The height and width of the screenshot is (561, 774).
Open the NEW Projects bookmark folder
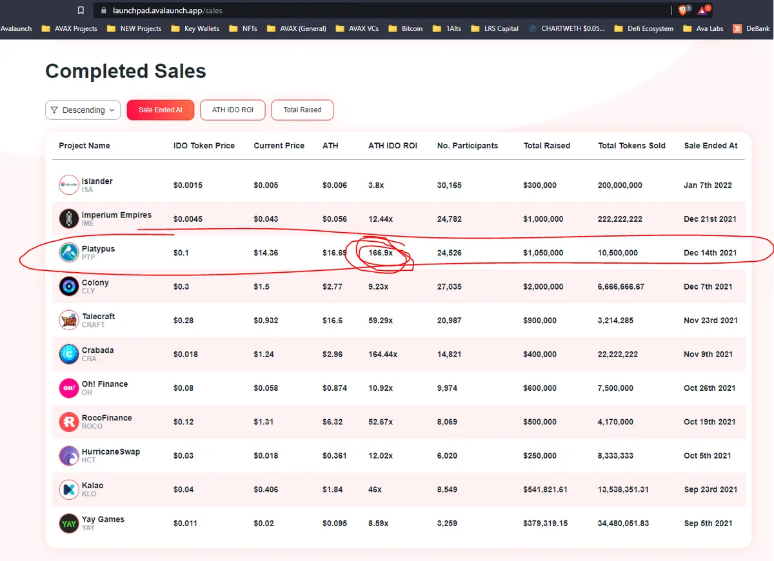click(x=134, y=28)
